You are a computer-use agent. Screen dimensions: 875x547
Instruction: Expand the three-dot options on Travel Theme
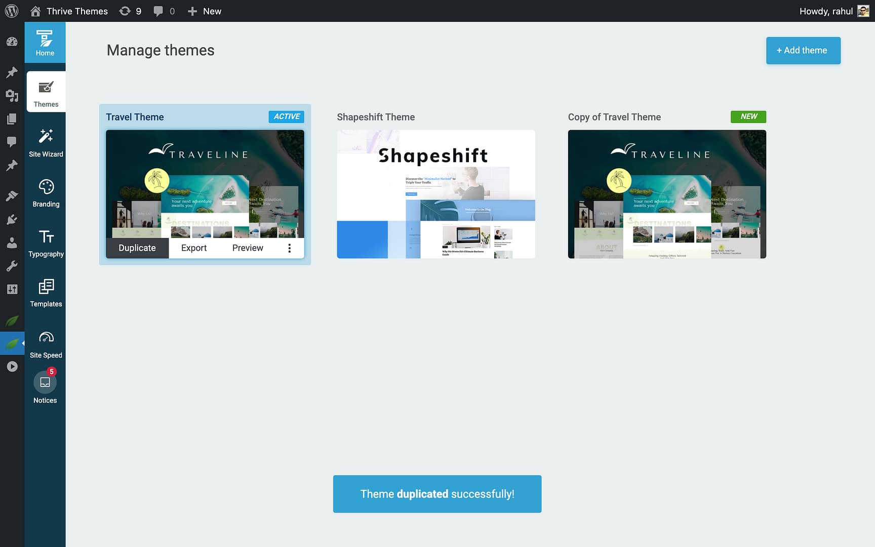[x=290, y=248]
